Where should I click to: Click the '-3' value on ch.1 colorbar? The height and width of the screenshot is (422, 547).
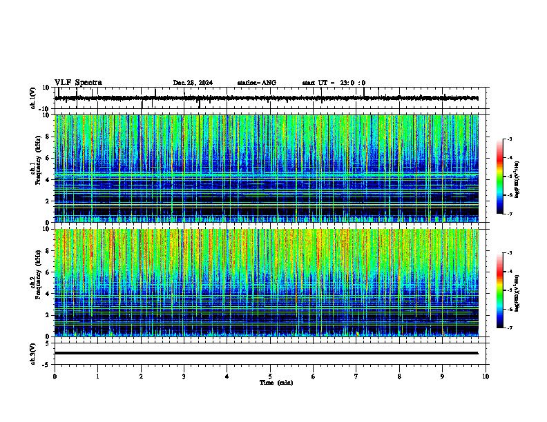pos(510,139)
